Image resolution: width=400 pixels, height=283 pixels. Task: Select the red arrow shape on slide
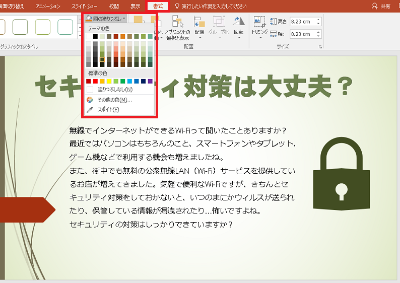click(28, 210)
